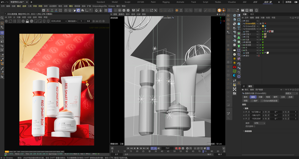The image size is (299, 159).
Task: Open the 路径追踪 kernel dropdown
Action: (72, 21)
